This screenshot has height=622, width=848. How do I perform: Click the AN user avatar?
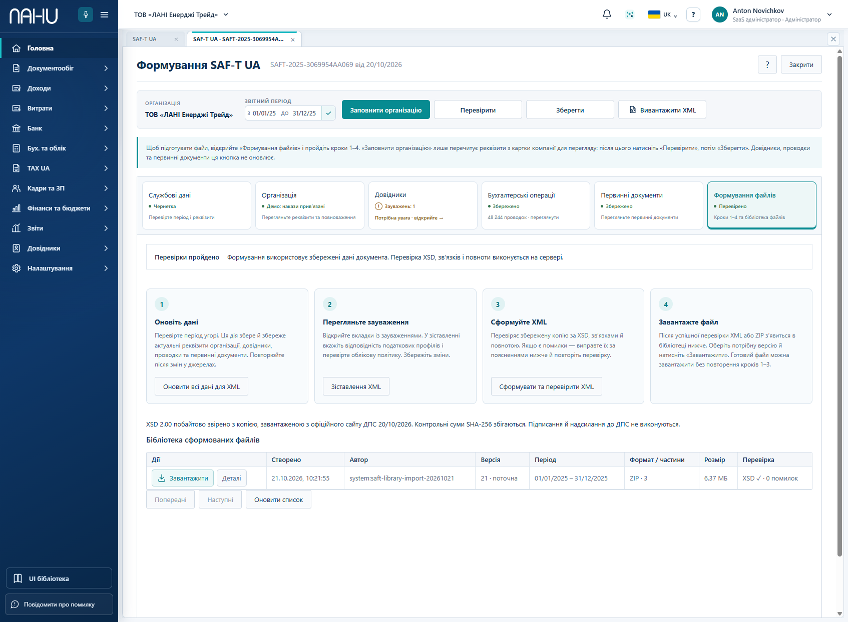click(x=720, y=14)
